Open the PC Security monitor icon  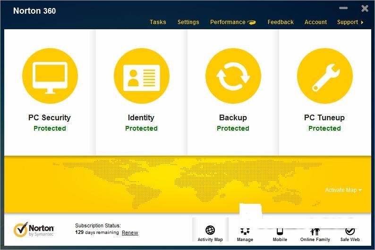[50, 76]
